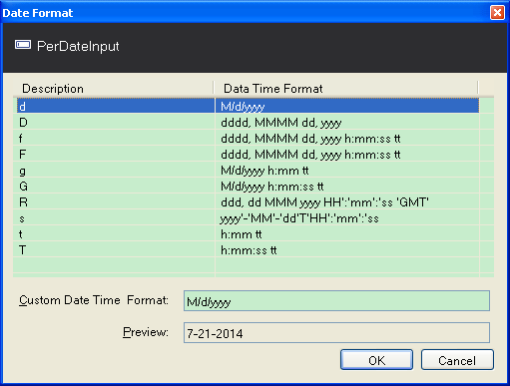
Task: Click the Preview field showing 7-21-2014
Action: point(336,332)
